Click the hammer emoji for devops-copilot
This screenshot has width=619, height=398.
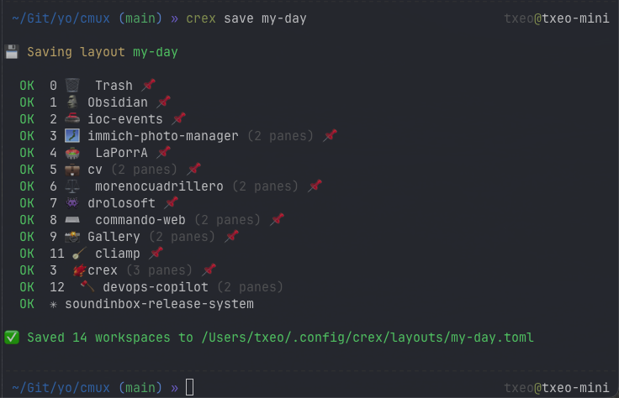point(87,286)
